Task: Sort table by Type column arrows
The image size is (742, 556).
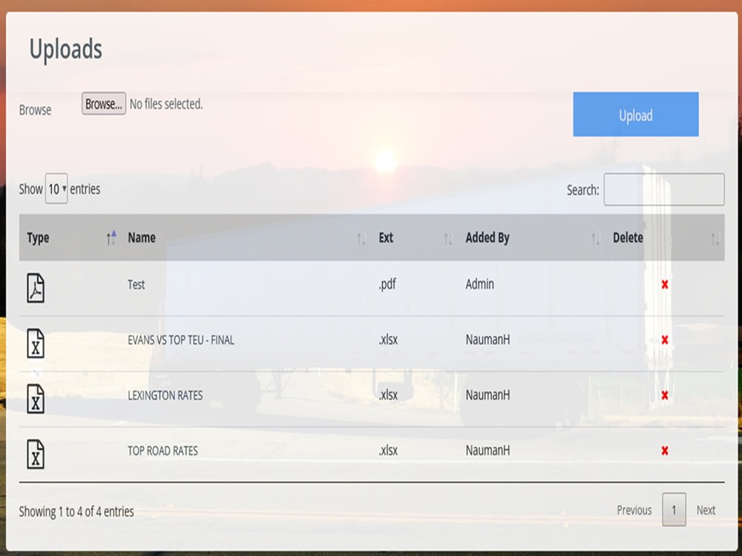Action: tap(111, 238)
